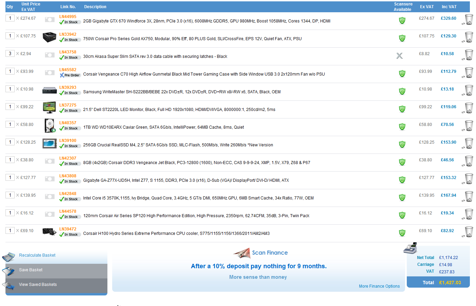The width and height of the screenshot is (476, 306).
Task: Click Scansure shield for Dell monitor
Action: [402, 109]
